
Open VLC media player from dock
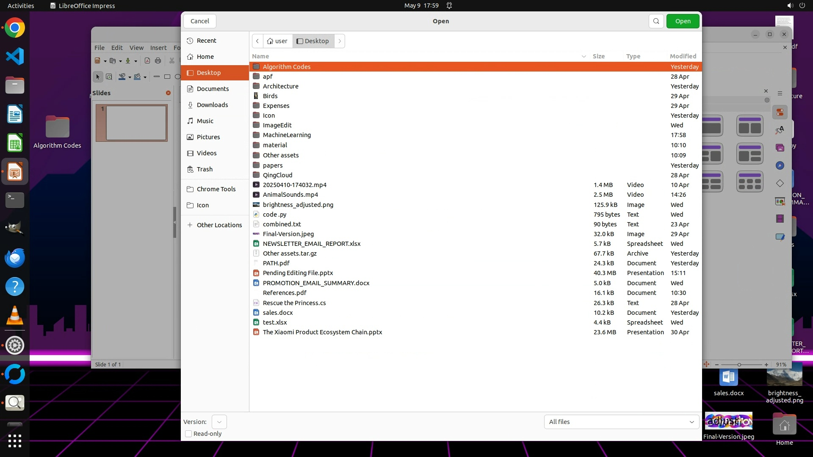(x=15, y=316)
